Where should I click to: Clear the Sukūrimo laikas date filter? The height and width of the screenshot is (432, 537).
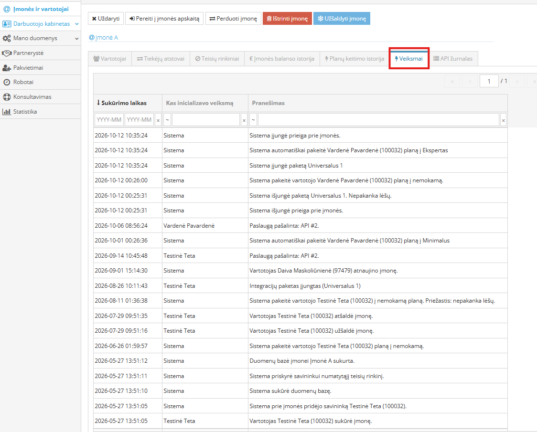click(x=158, y=120)
